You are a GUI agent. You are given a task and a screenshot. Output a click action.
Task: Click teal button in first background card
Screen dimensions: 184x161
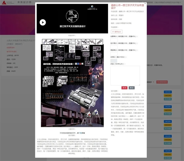pos(168,99)
